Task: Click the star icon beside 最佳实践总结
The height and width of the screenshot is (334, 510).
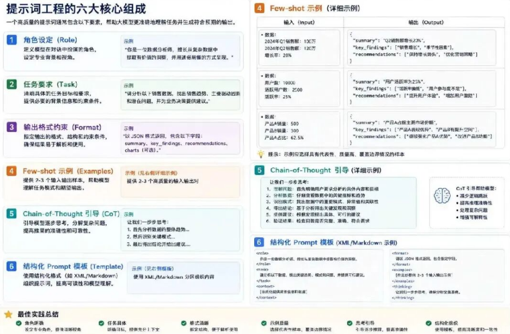Action: (x=8, y=314)
